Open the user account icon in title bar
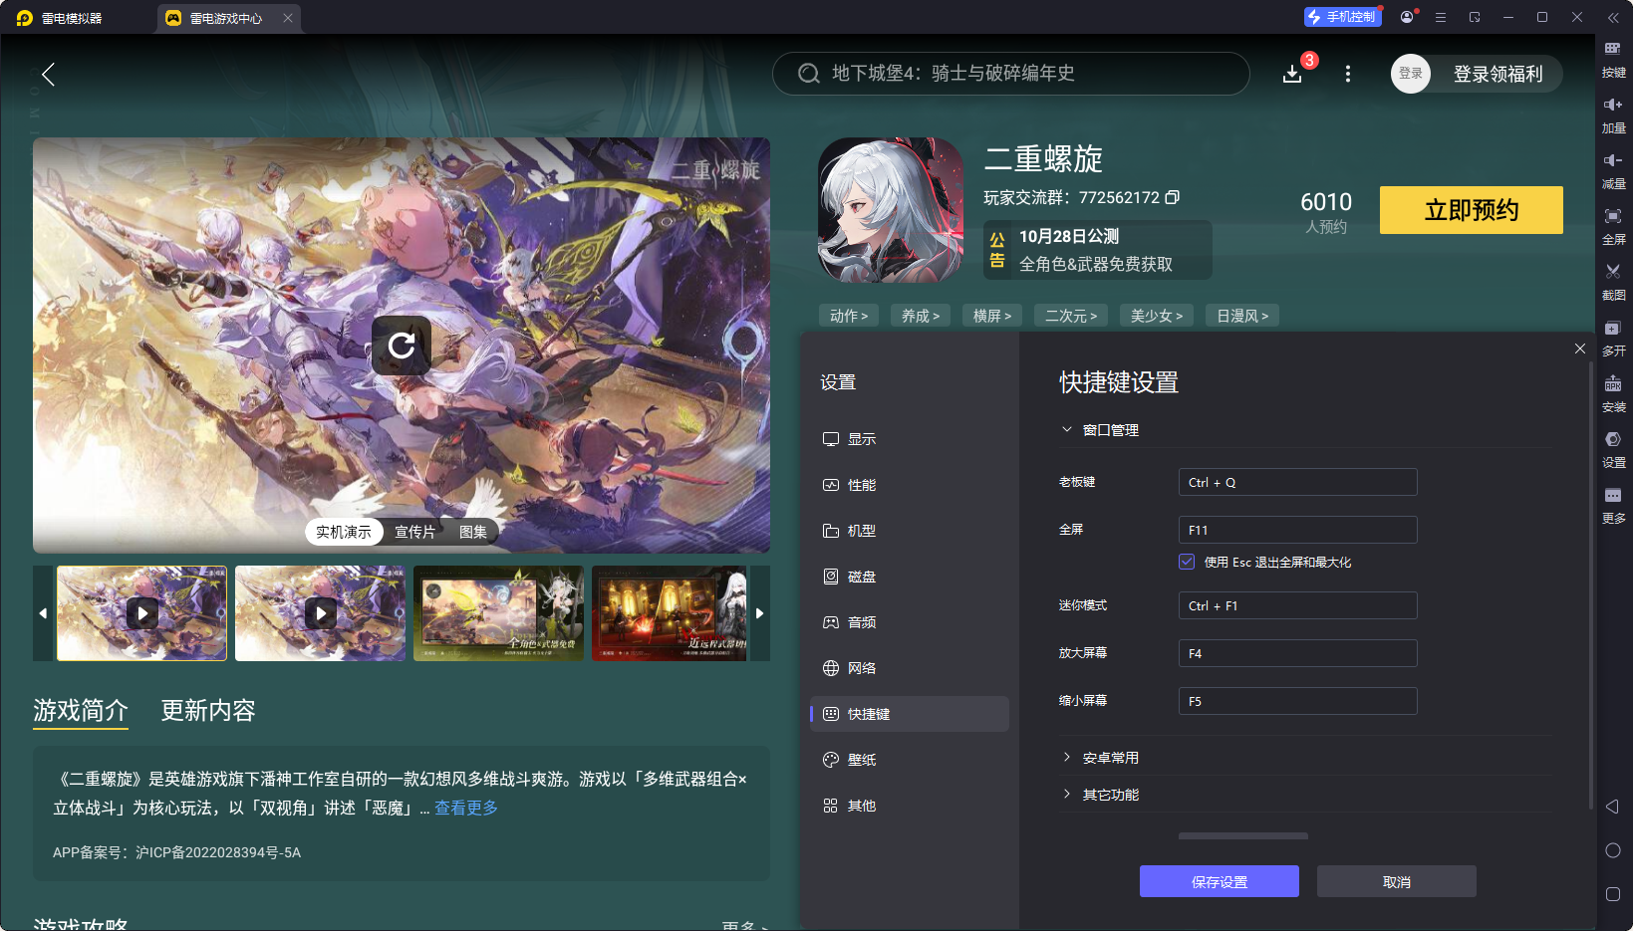 (1407, 17)
